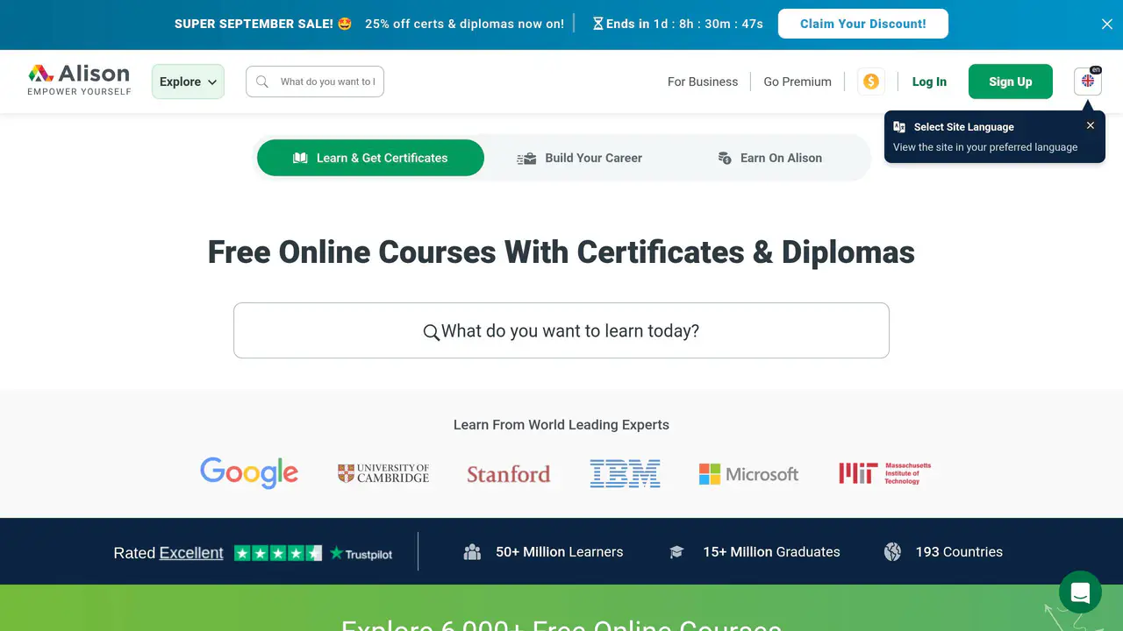Click the green Sign Up button
This screenshot has width=1123, height=631.
click(1011, 82)
